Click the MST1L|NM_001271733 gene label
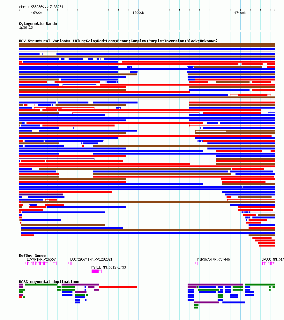 (109, 267)
